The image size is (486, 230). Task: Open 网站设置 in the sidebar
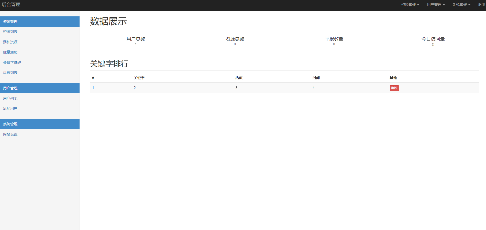[10, 134]
